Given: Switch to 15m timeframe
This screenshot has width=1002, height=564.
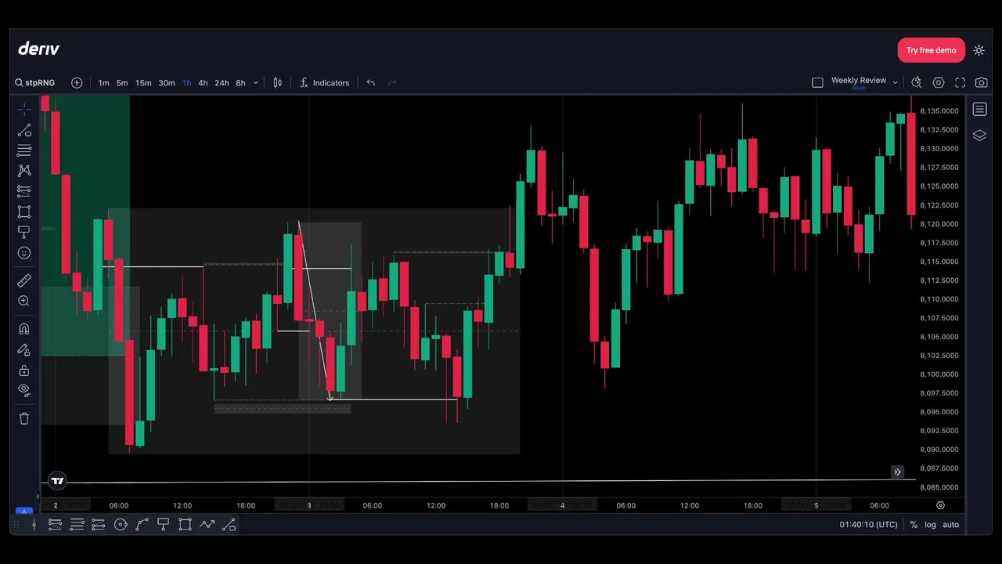Looking at the screenshot, I should click(143, 82).
